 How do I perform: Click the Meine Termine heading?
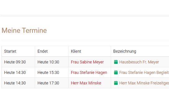24,30
